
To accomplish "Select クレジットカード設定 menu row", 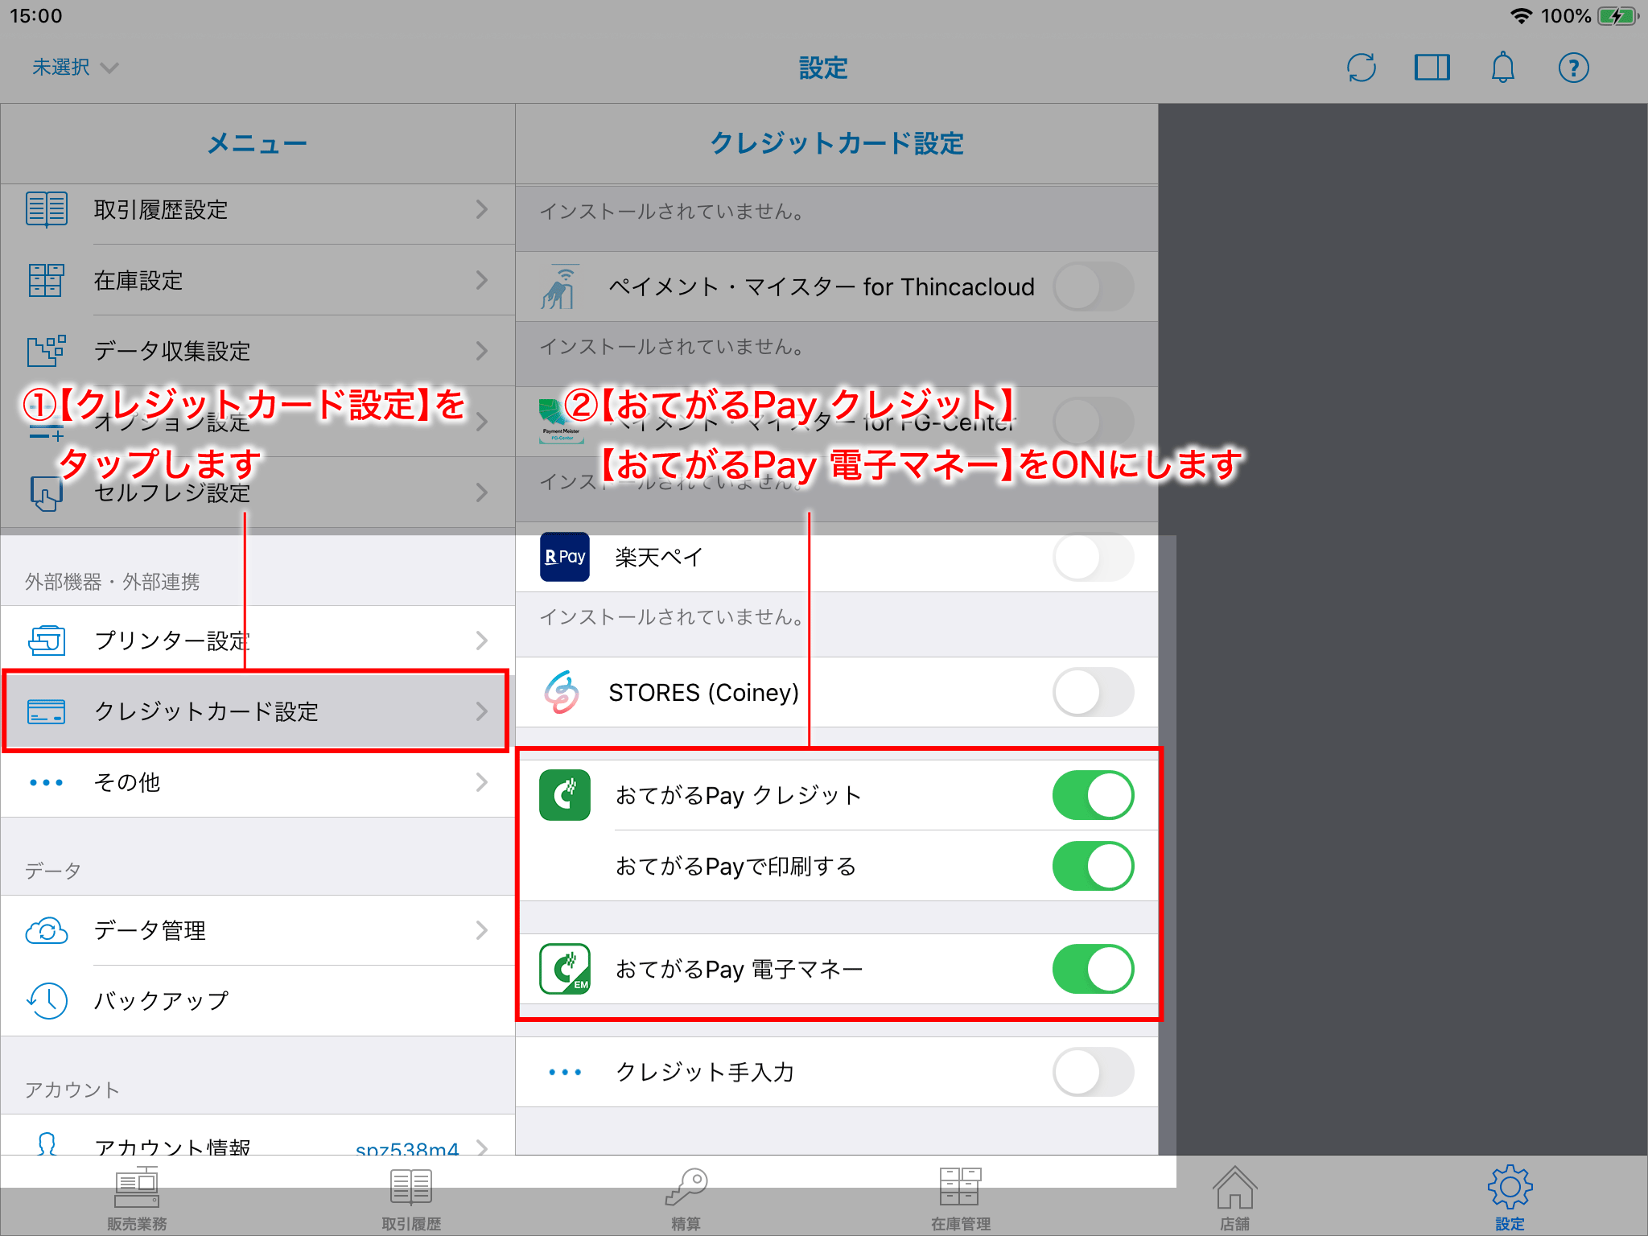I will [x=257, y=711].
